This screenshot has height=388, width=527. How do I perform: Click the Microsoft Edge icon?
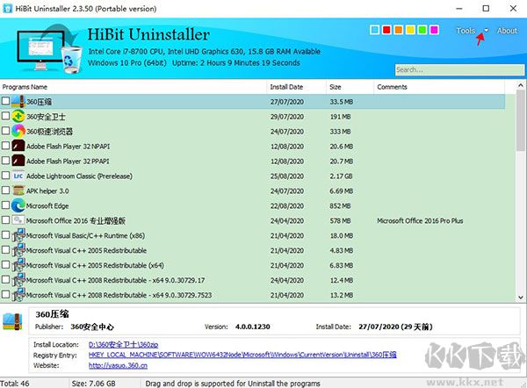(x=18, y=205)
